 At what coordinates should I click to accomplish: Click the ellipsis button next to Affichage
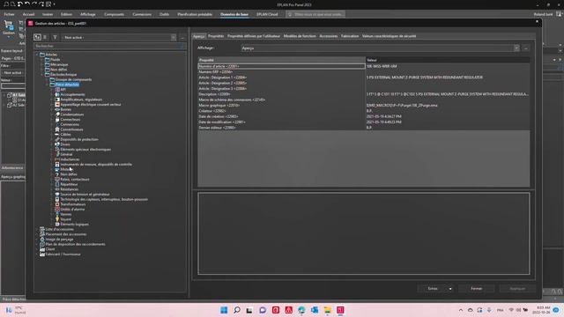pyautogui.click(x=526, y=48)
